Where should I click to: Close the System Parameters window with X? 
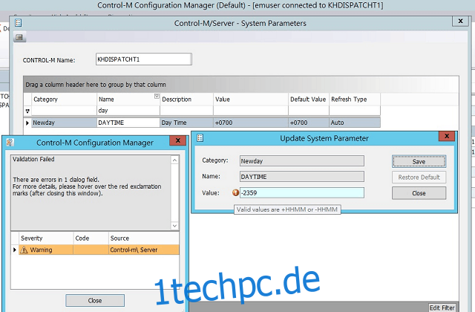460,21
